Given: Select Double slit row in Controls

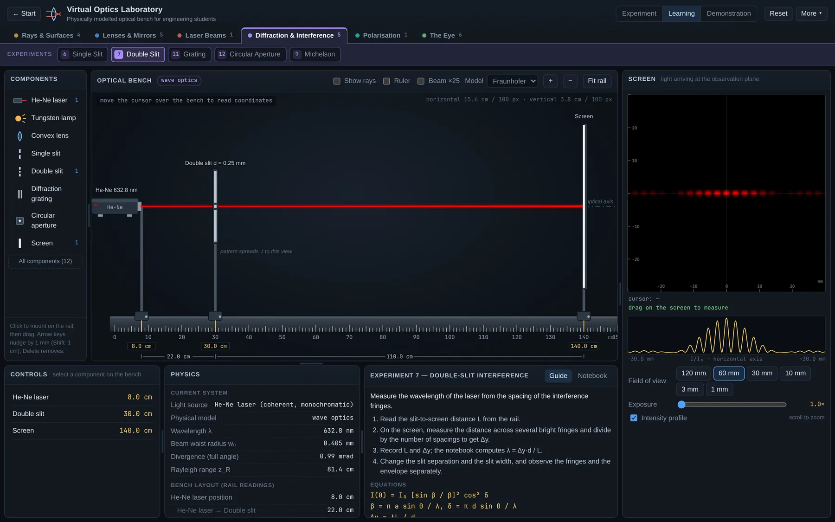Looking at the screenshot, I should pos(82,414).
